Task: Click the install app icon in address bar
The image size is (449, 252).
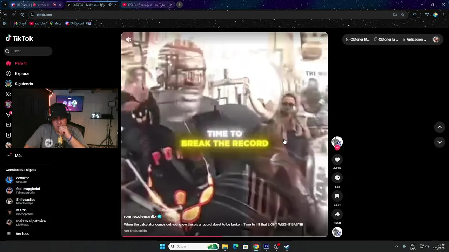Action: coord(395,15)
